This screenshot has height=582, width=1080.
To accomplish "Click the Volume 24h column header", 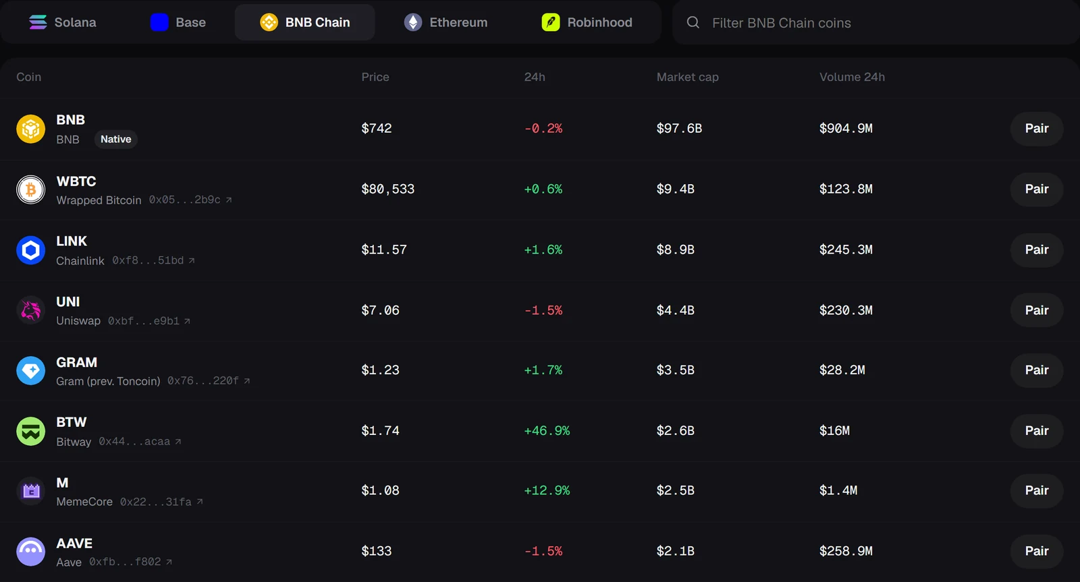I will 852,77.
